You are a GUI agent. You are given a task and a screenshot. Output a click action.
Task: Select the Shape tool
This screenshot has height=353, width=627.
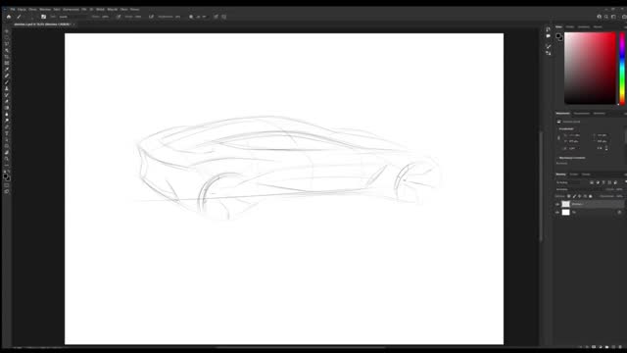click(7, 146)
